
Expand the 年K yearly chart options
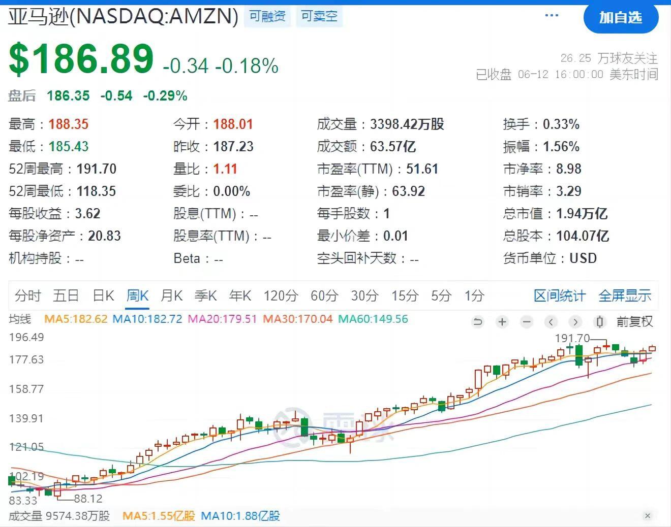(239, 295)
